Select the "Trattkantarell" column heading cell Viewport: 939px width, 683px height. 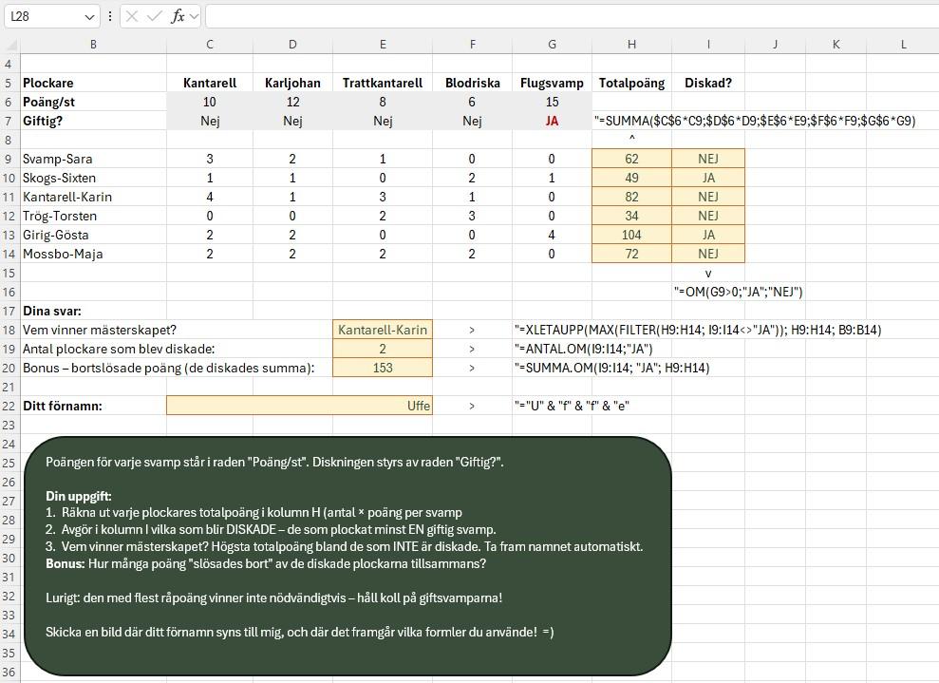tap(383, 83)
